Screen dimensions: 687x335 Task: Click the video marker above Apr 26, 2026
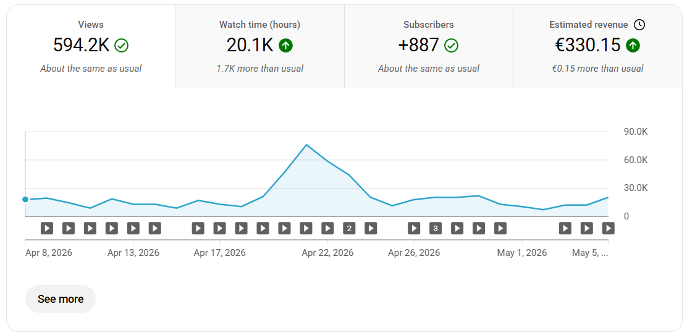click(x=414, y=228)
